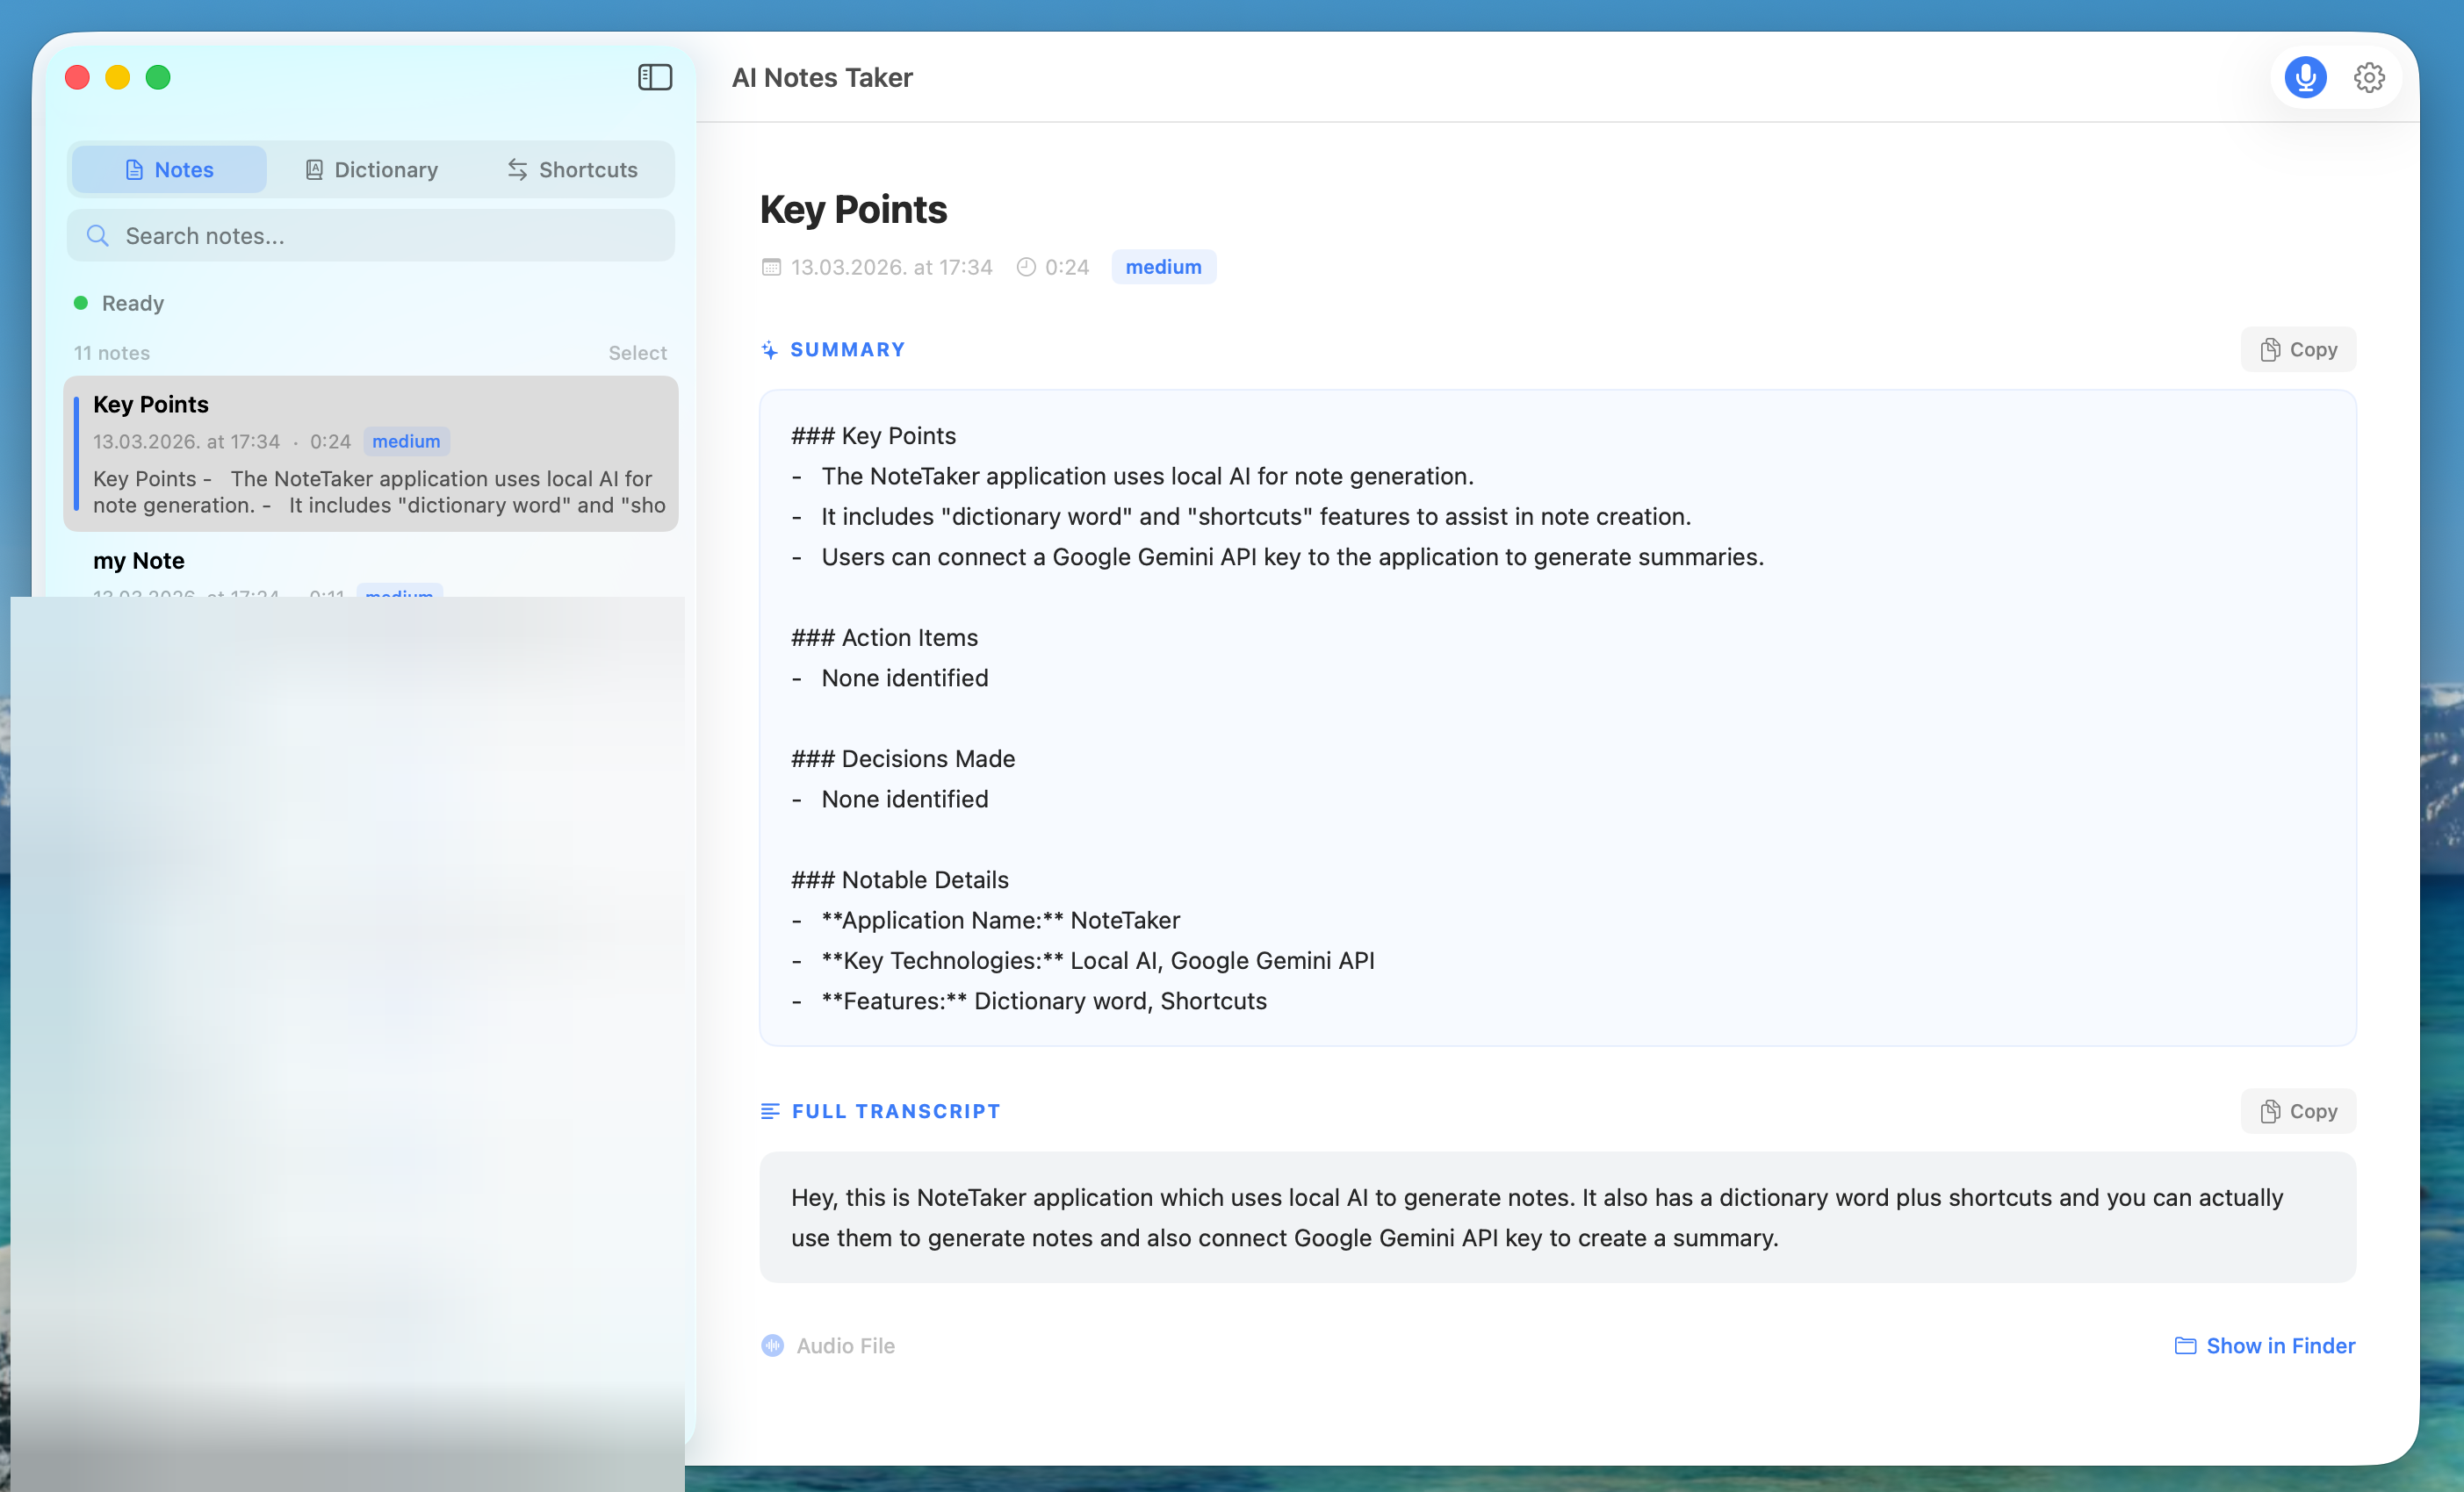Click the magnifier icon in search
Screen dimensions: 2464x1492
(97, 236)
